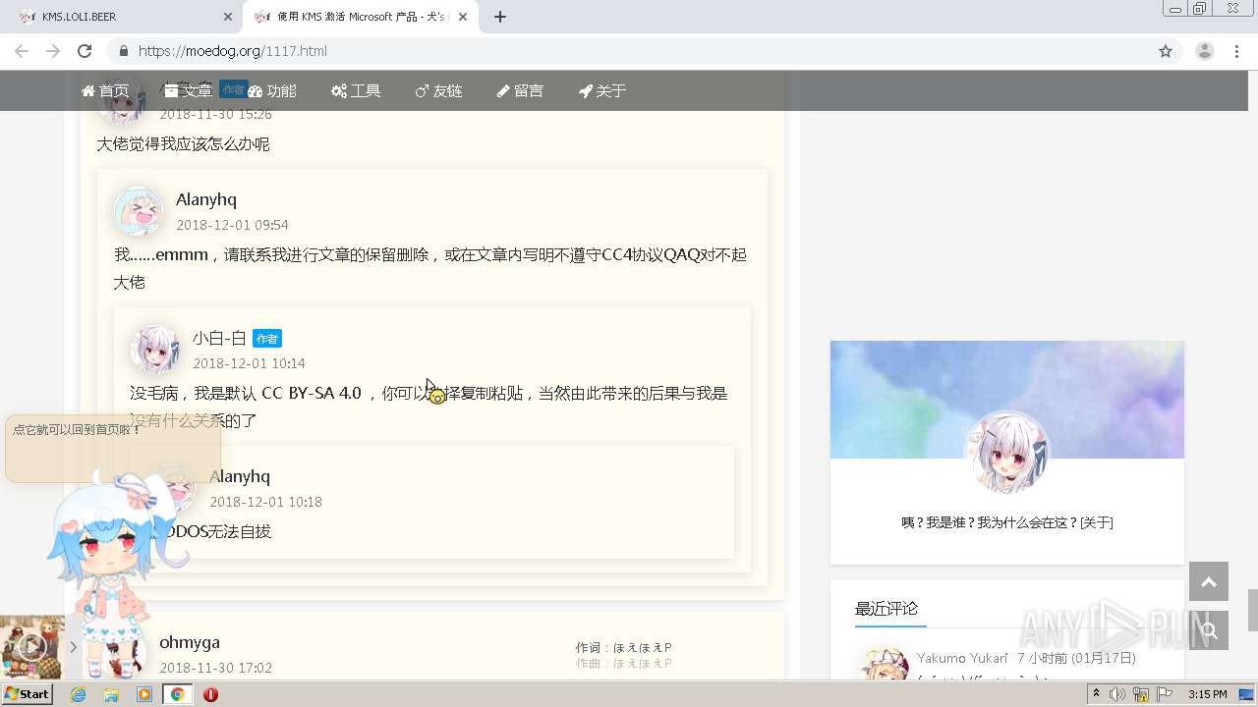Open a new browser tab
1258x707 pixels.
coord(500,17)
